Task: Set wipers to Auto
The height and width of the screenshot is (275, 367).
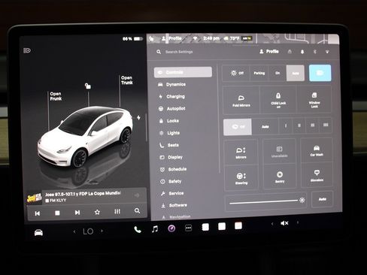Action: [265, 127]
